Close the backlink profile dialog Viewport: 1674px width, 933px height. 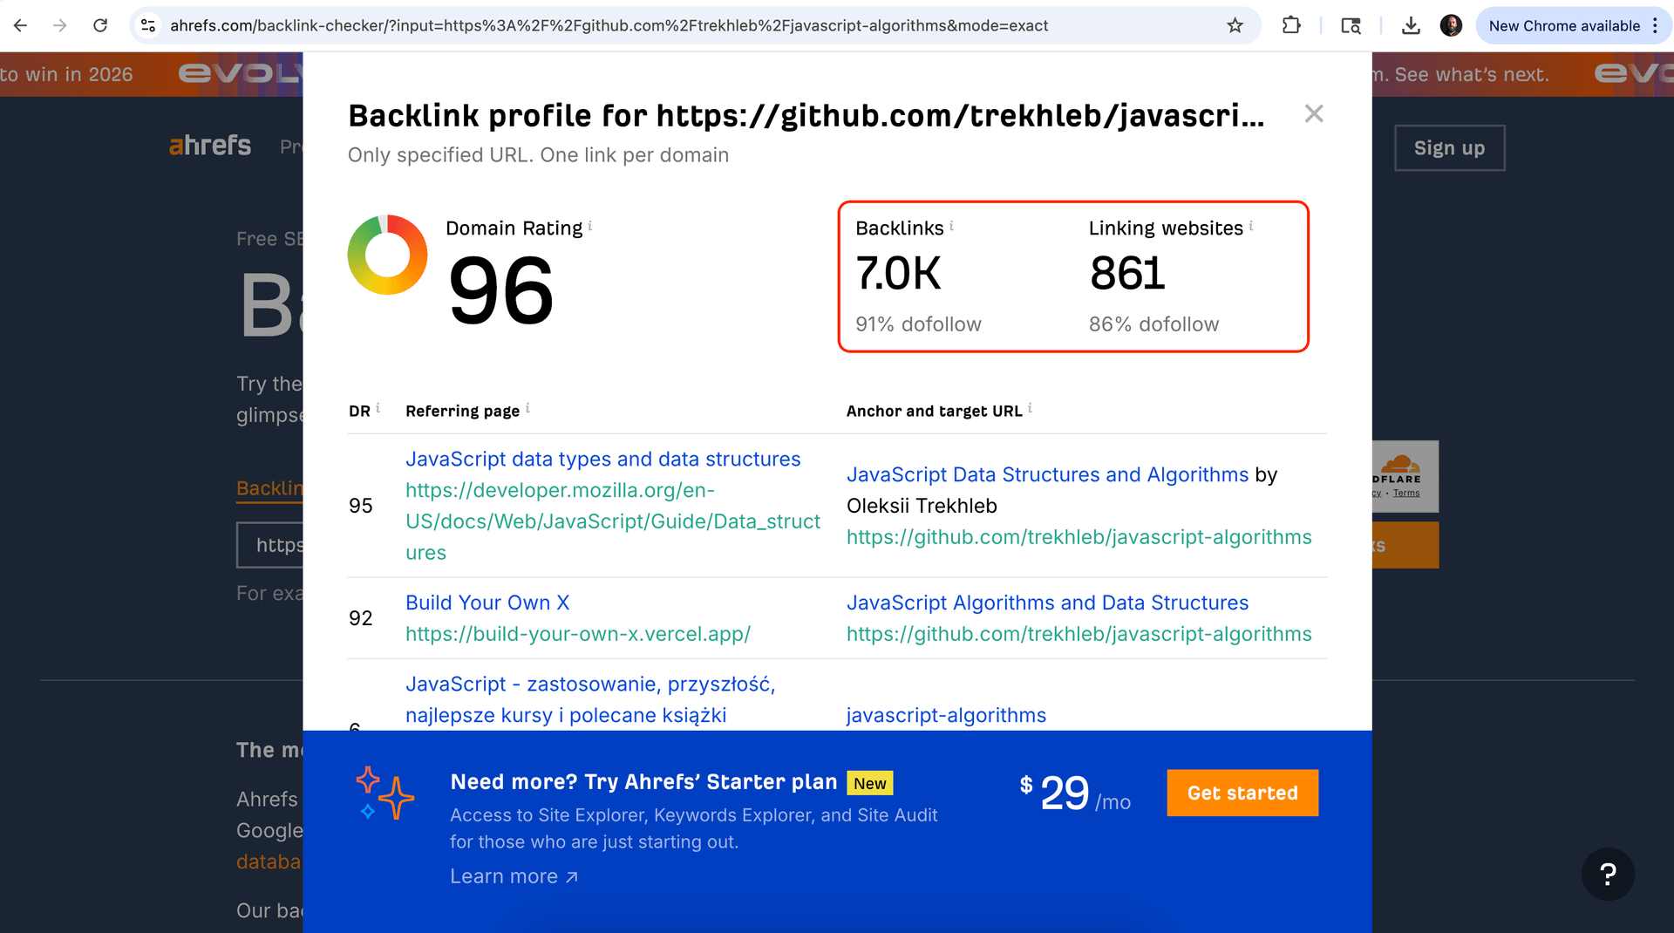coord(1314,114)
